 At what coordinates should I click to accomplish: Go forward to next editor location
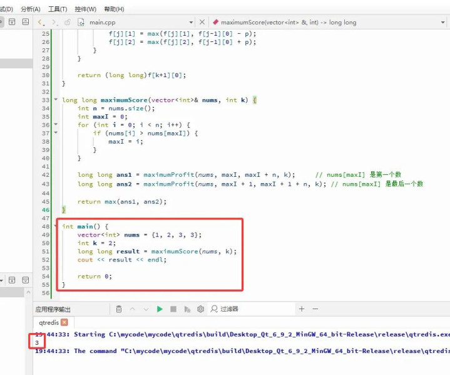(54, 22)
